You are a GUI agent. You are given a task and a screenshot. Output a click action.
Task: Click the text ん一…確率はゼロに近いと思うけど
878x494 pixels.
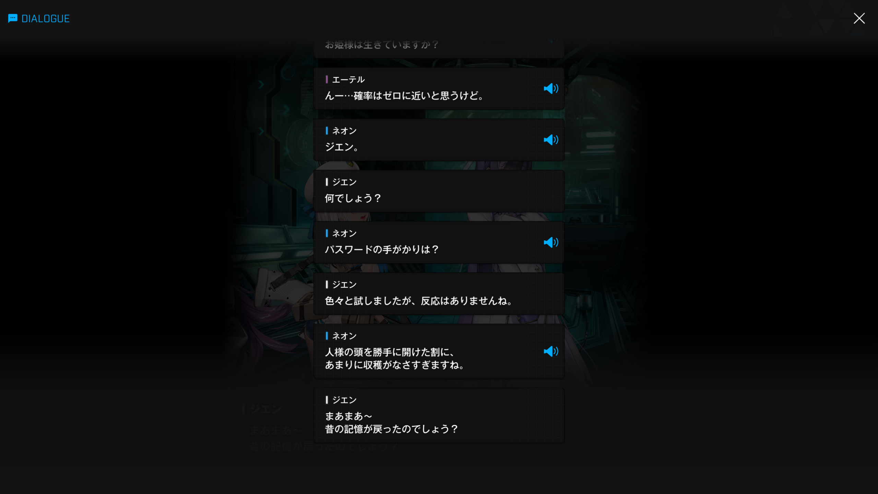(x=404, y=96)
